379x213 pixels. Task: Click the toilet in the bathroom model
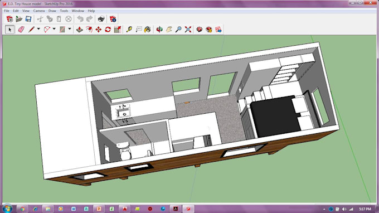124,151
